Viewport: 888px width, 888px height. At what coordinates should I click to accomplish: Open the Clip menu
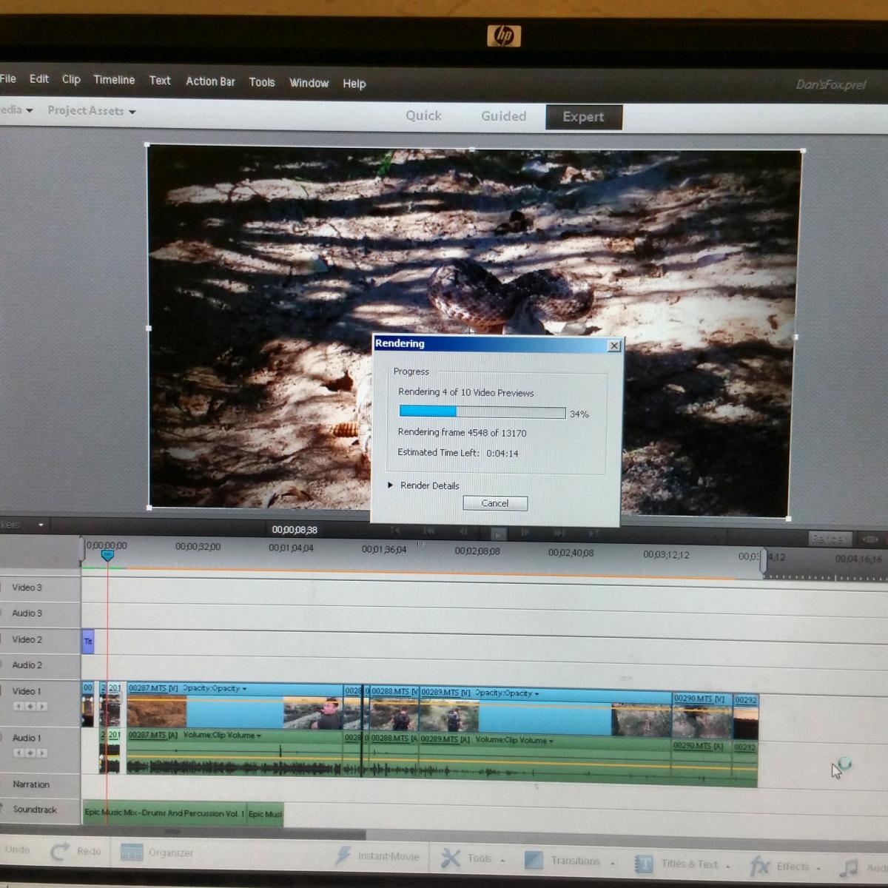tap(71, 79)
